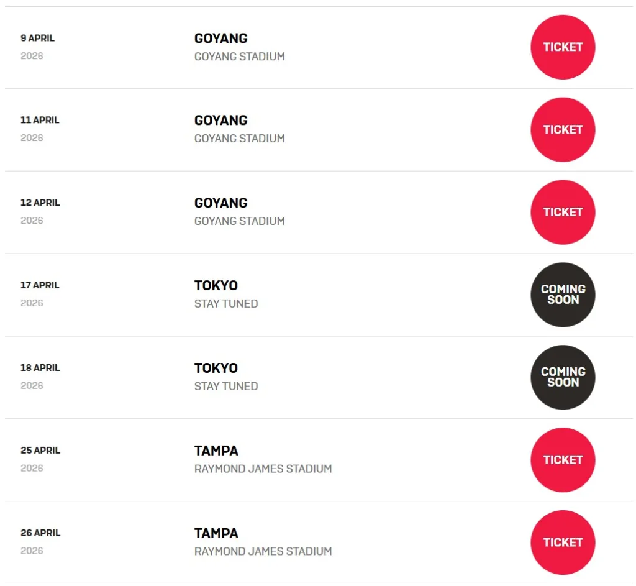The image size is (636, 586).
Task: Select the 17 APRIL date label
Action: click(40, 285)
